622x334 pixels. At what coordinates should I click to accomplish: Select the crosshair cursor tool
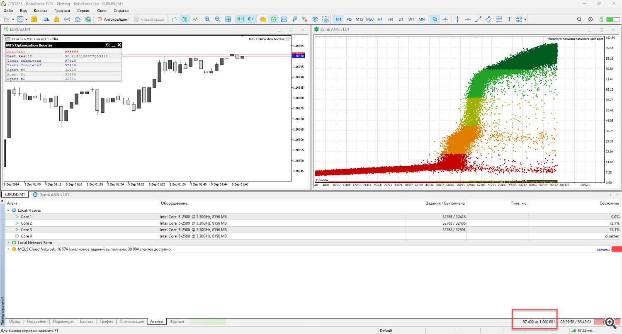click(445, 19)
